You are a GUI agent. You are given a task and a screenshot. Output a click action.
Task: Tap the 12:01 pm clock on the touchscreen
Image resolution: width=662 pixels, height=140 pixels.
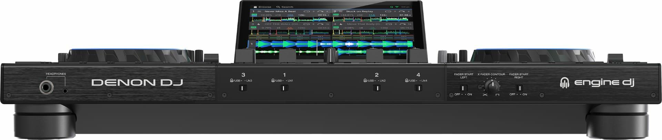[x=405, y=7]
